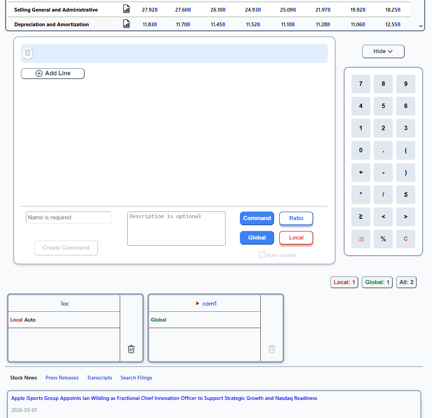The width and height of the screenshot is (432, 418).
Task: Delete the highlighted formula line
Action: (x=28, y=53)
